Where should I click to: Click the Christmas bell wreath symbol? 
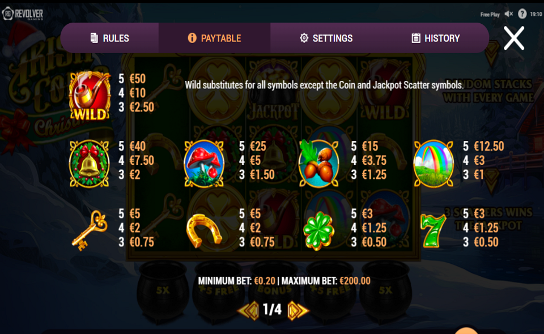(90, 164)
